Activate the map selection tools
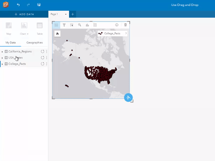The width and height of the screenshot is (215, 161). [72, 25]
